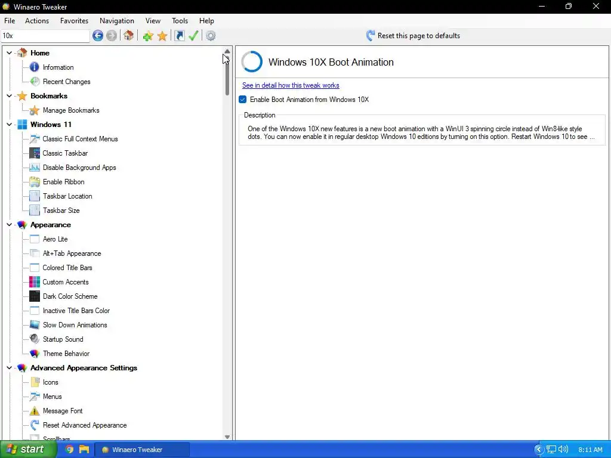The image size is (611, 458).
Task: Click the Theme Behavior icon
Action: (x=35, y=354)
